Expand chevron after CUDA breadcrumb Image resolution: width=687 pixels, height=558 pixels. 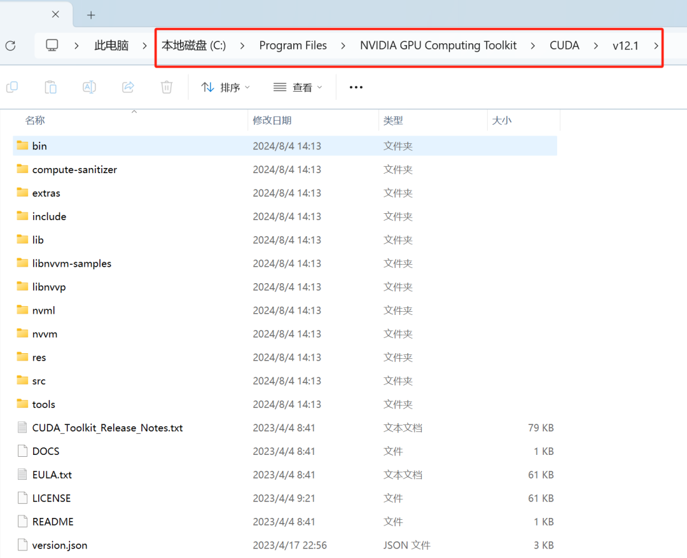pyautogui.click(x=596, y=46)
